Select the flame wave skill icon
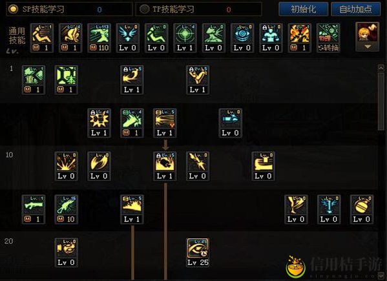The height and width of the screenshot is (281, 387). click(x=132, y=209)
